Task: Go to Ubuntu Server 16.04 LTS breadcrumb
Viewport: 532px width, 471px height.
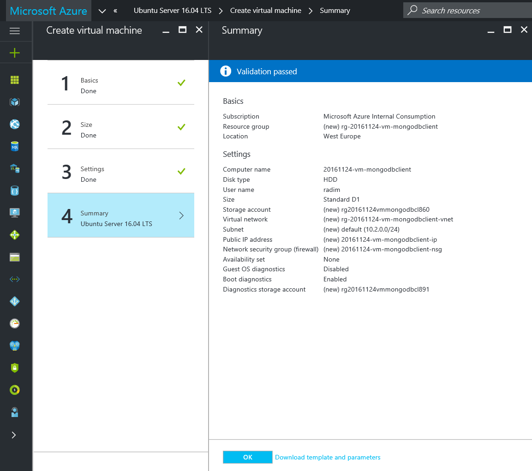Action: tap(173, 11)
